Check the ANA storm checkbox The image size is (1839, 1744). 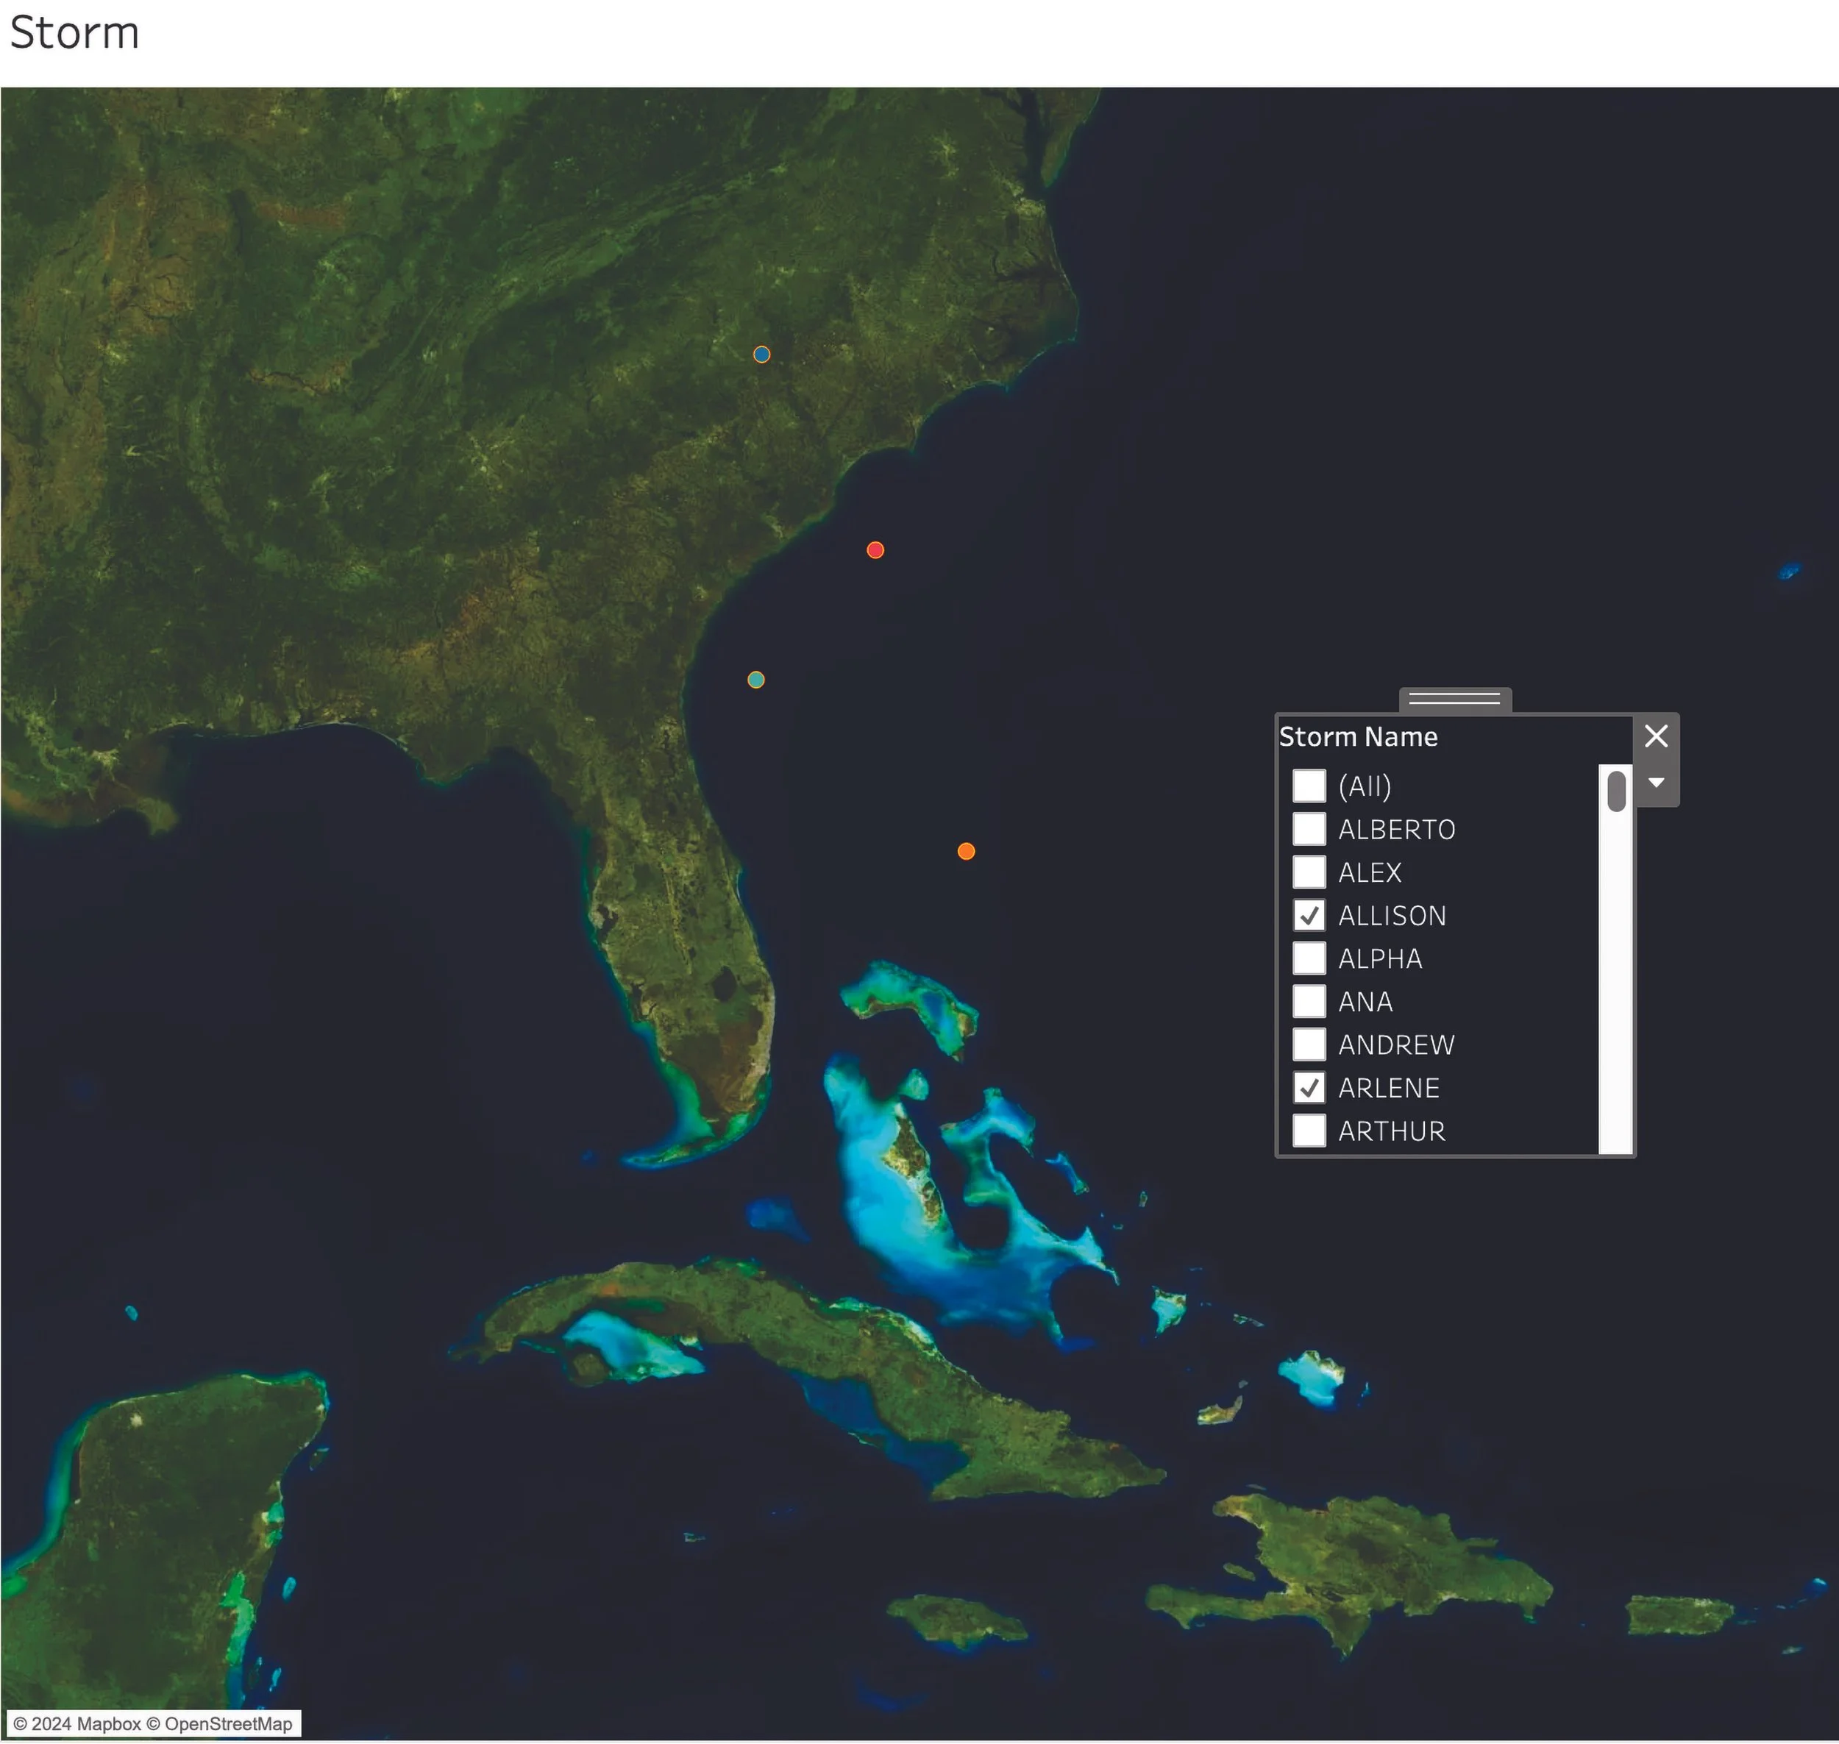click(1310, 1001)
